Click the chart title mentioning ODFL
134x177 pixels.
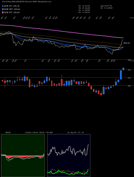pos(27,2)
